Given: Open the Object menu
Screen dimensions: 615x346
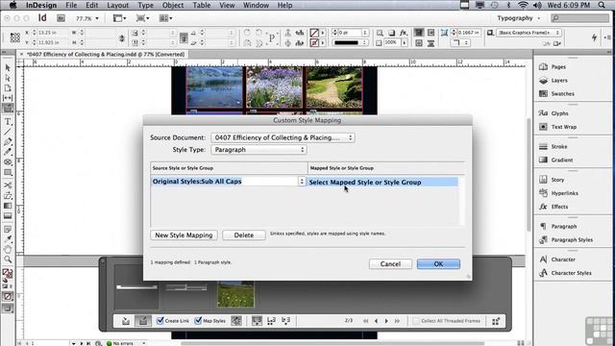Looking at the screenshot, I should [173, 5].
